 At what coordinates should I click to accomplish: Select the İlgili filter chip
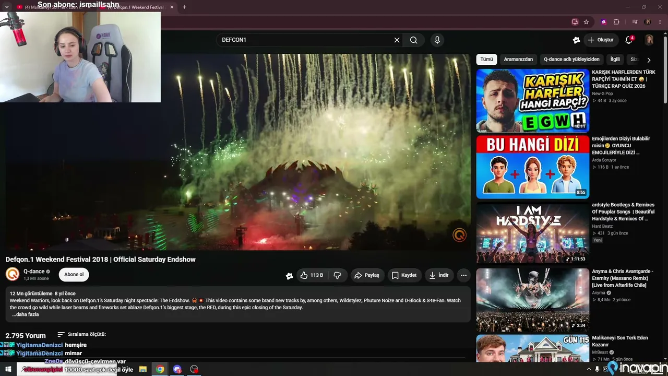tap(615, 60)
